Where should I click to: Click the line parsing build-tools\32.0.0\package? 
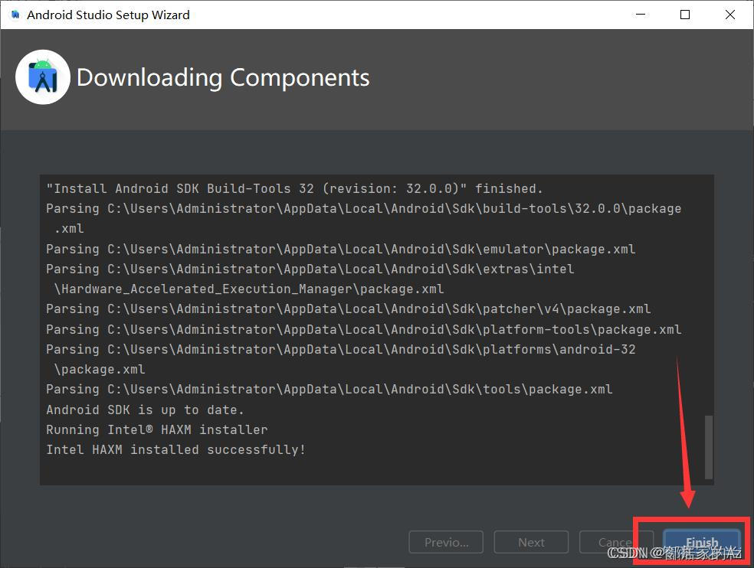pos(363,208)
